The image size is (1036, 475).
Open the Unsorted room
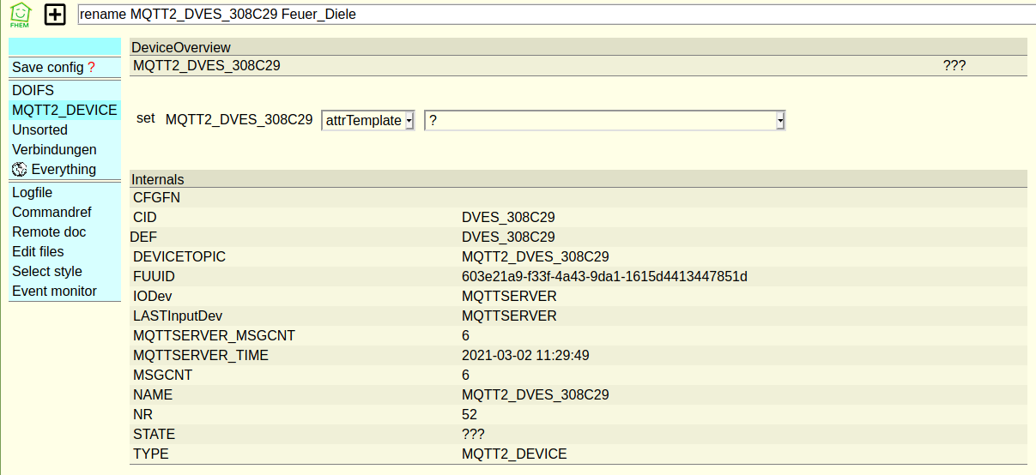pyautogui.click(x=39, y=129)
